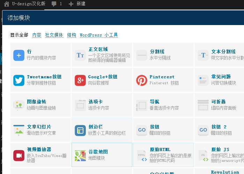Filter by WordPress 小工具 category
244x174 pixels.
[99, 35]
